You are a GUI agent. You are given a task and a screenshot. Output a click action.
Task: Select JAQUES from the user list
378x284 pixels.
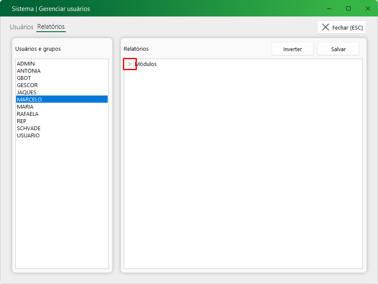[x=27, y=93]
